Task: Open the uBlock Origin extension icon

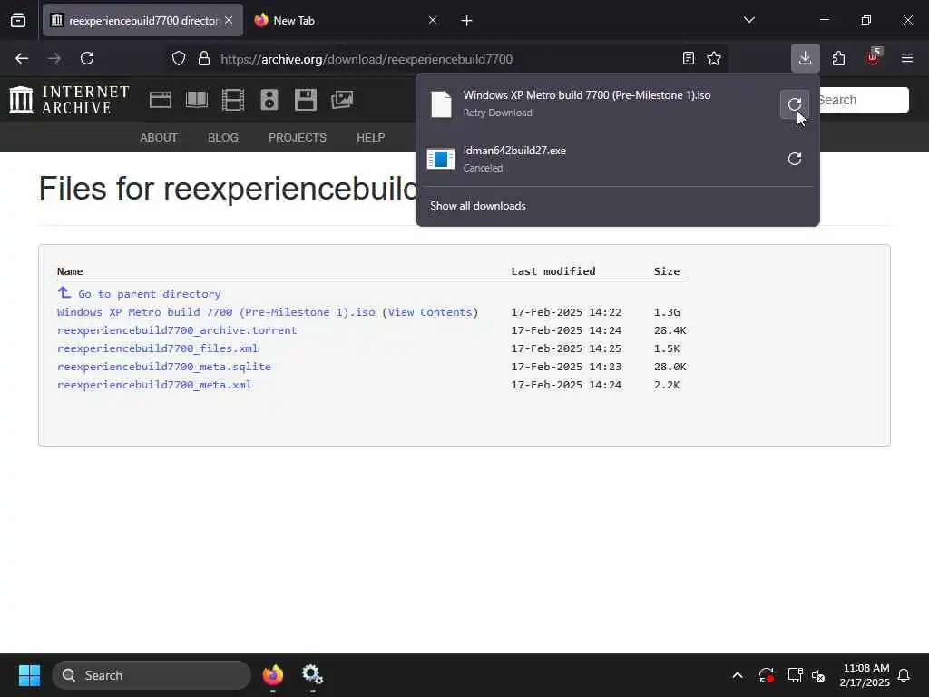Action: coord(873,57)
